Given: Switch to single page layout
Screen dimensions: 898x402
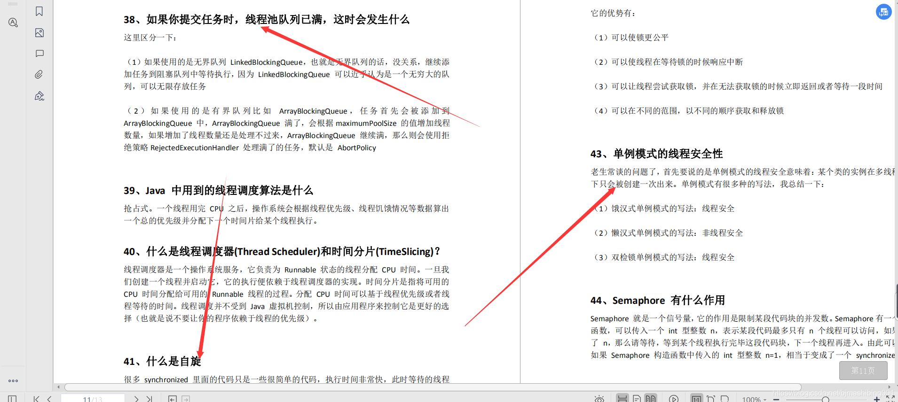Looking at the screenshot, I should pos(637,399).
